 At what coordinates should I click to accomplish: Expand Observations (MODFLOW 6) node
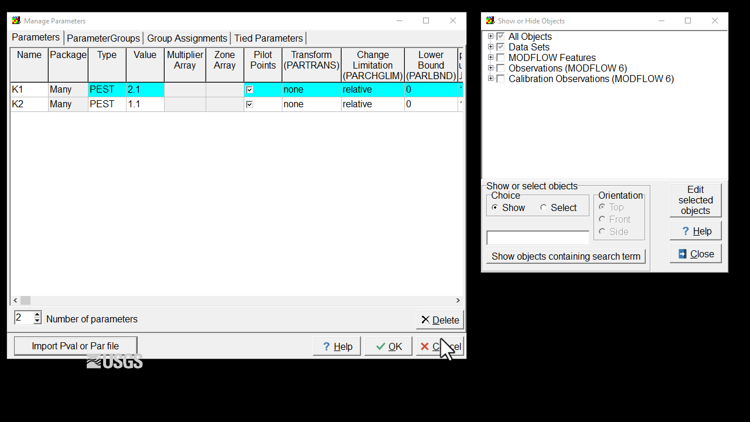[x=490, y=68]
